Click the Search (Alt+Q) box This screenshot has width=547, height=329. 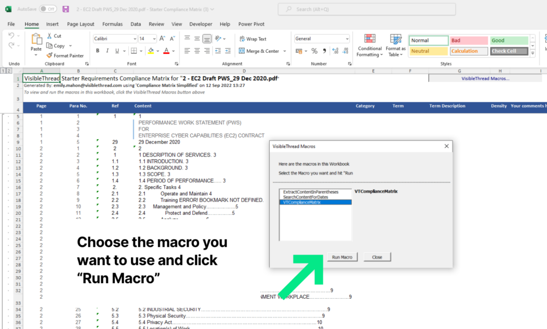(x=366, y=10)
